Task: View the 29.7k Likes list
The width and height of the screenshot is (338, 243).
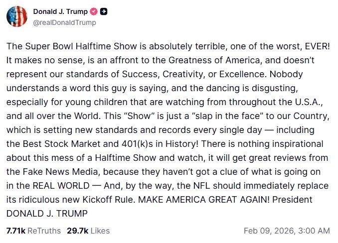Action: pos(87,231)
